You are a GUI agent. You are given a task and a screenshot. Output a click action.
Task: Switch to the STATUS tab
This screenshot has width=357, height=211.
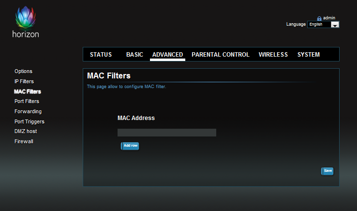(x=101, y=55)
